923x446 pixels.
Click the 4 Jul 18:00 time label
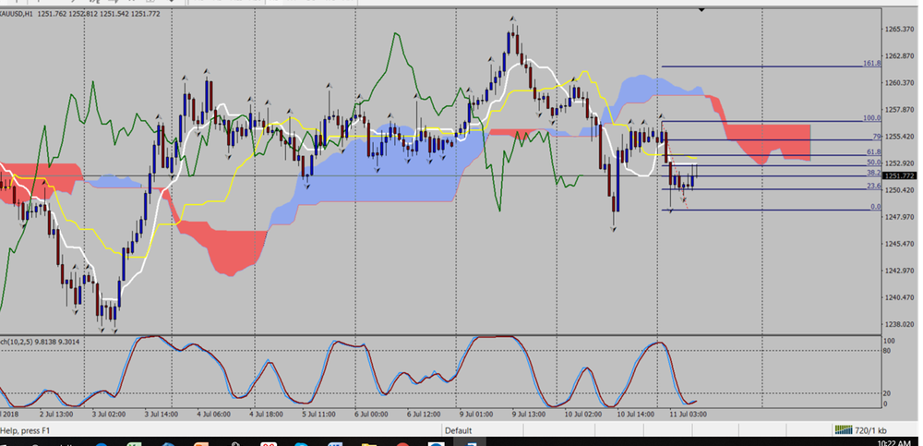coord(266,415)
